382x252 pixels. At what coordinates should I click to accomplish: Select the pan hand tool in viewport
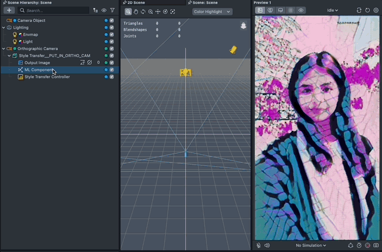point(135,11)
